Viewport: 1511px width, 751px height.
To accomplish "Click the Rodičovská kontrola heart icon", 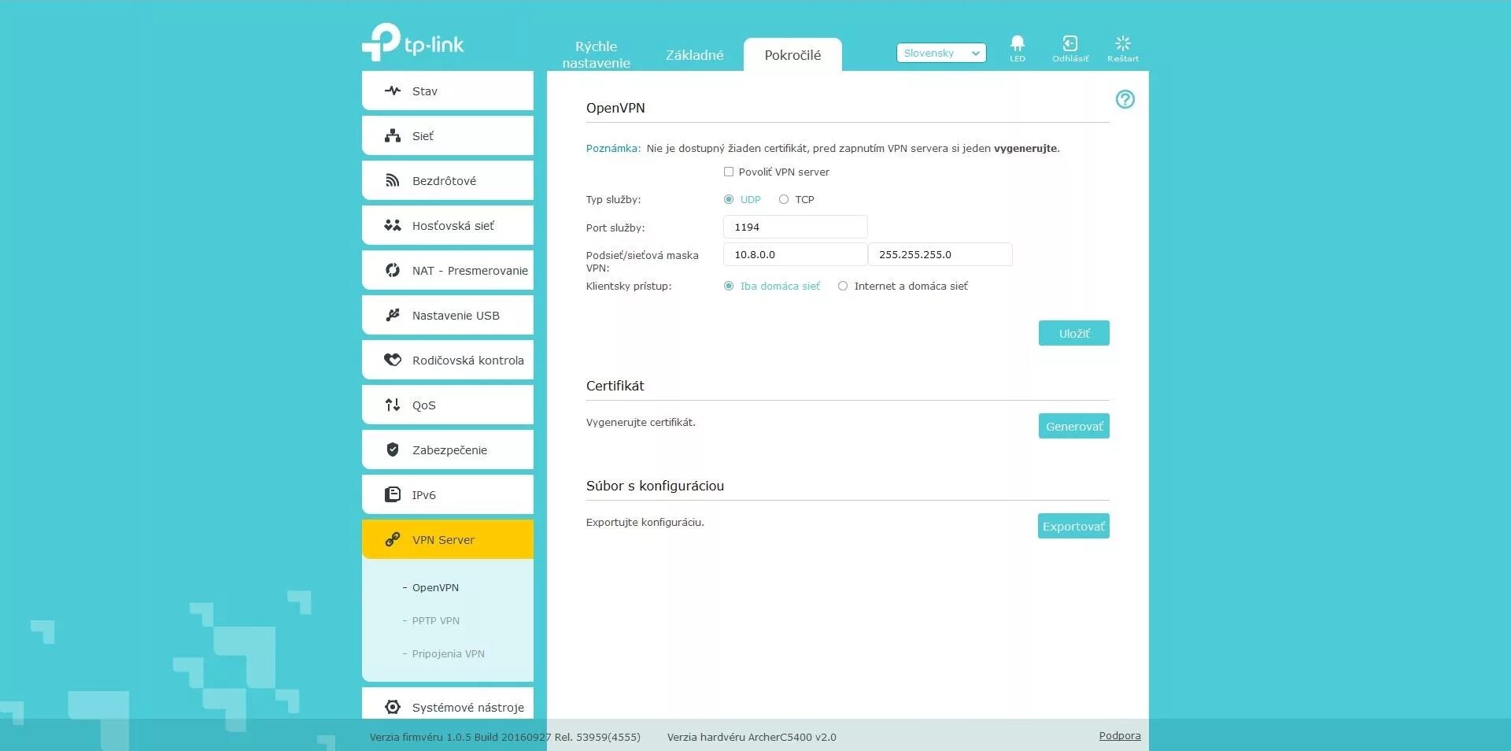I will [x=393, y=360].
